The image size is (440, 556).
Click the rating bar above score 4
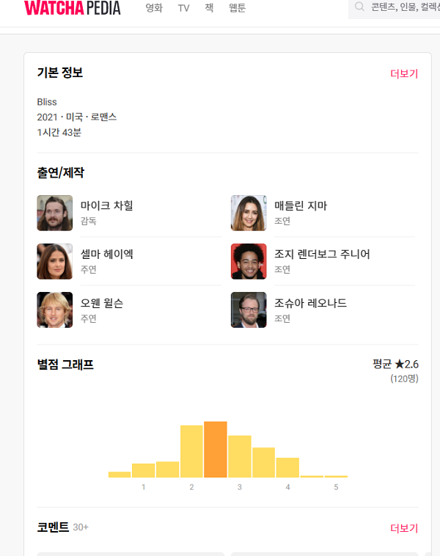coord(287,468)
